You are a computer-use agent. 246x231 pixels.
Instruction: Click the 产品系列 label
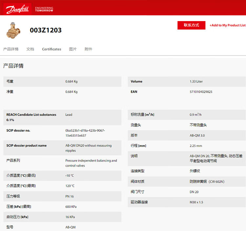pyautogui.click(x=13, y=160)
